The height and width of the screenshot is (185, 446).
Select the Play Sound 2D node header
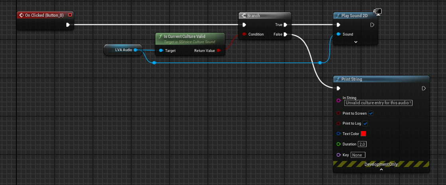coord(355,16)
